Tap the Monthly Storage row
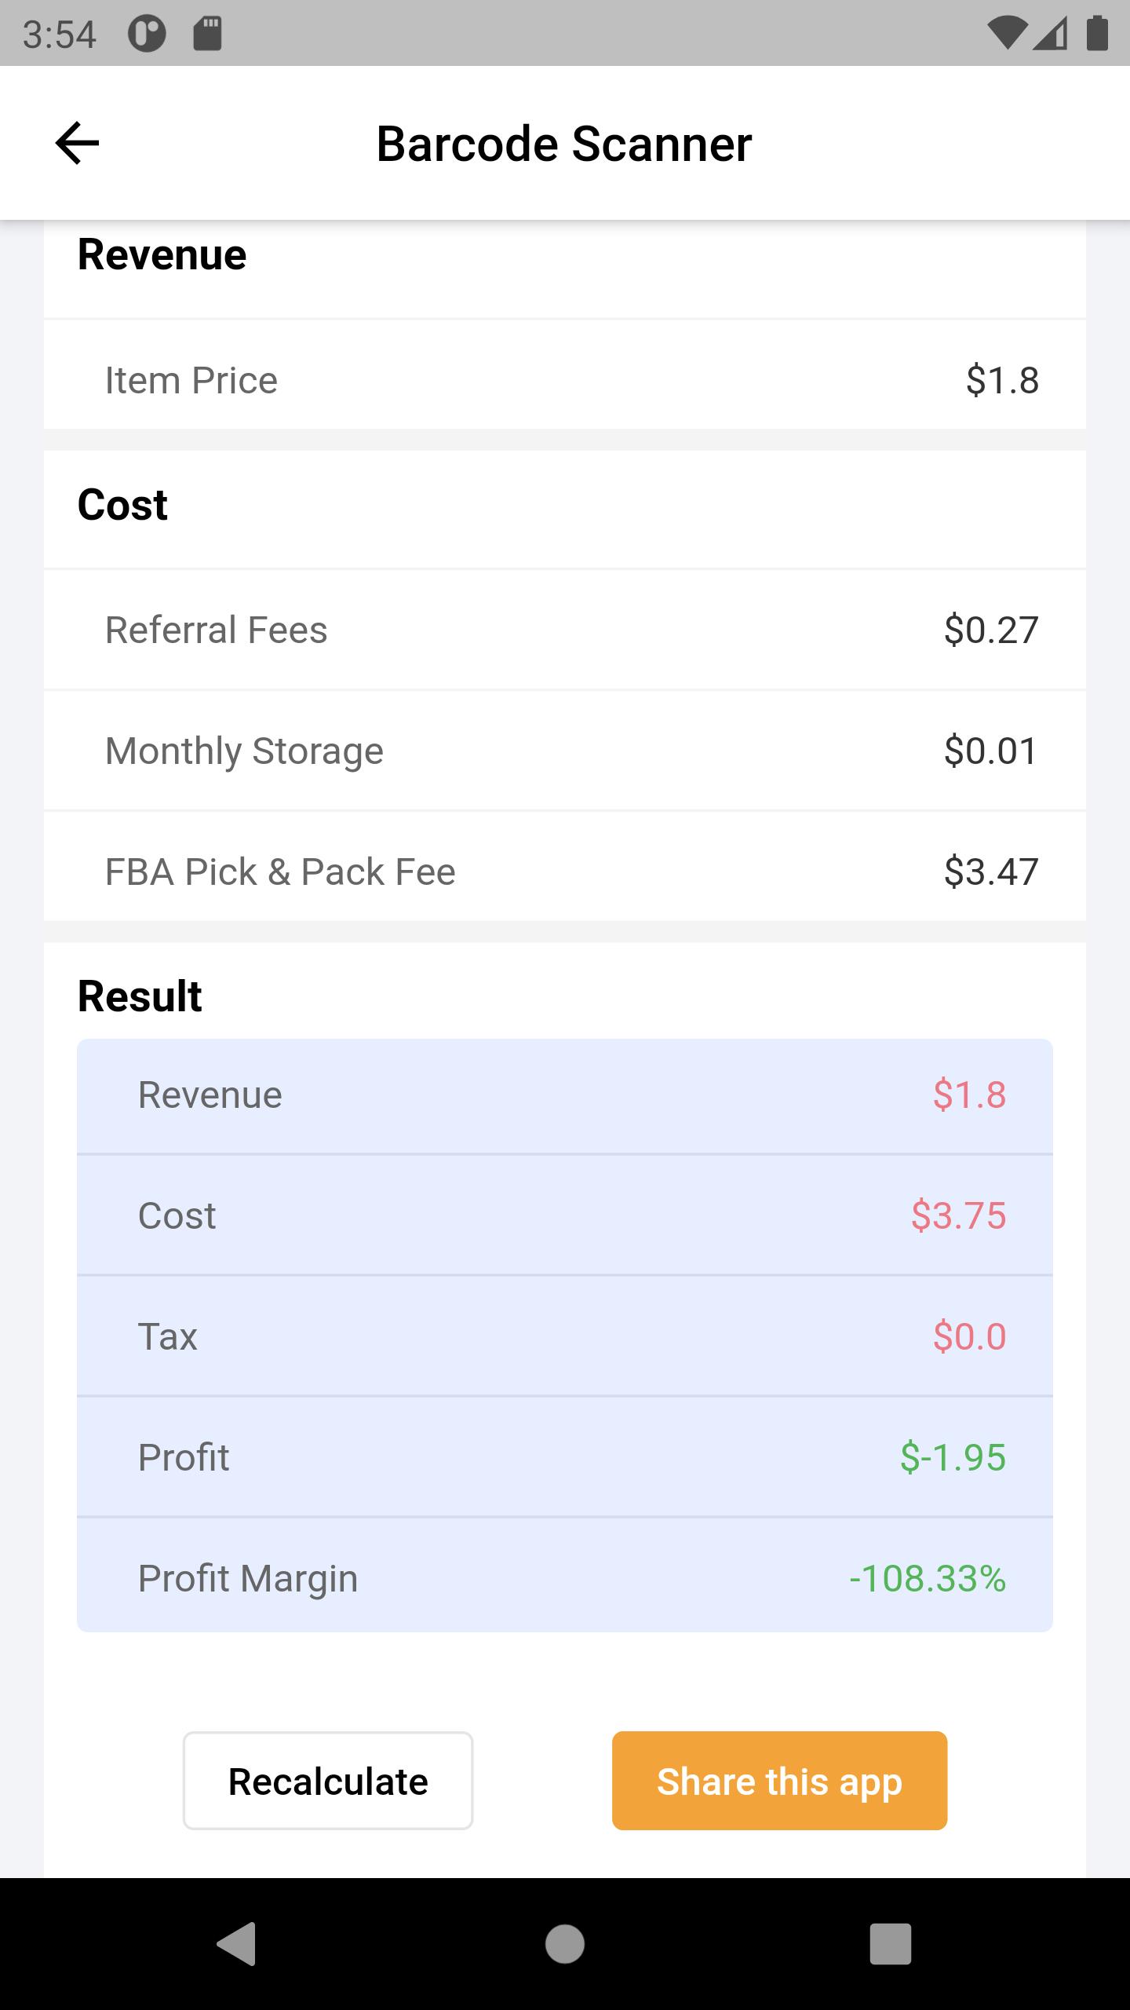 click(x=565, y=751)
